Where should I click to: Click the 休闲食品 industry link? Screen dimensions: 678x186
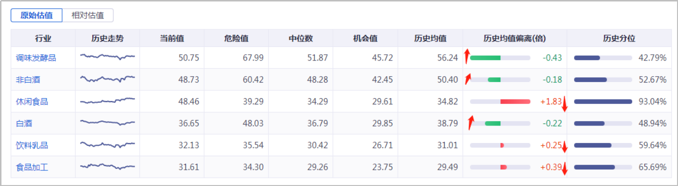point(32,102)
